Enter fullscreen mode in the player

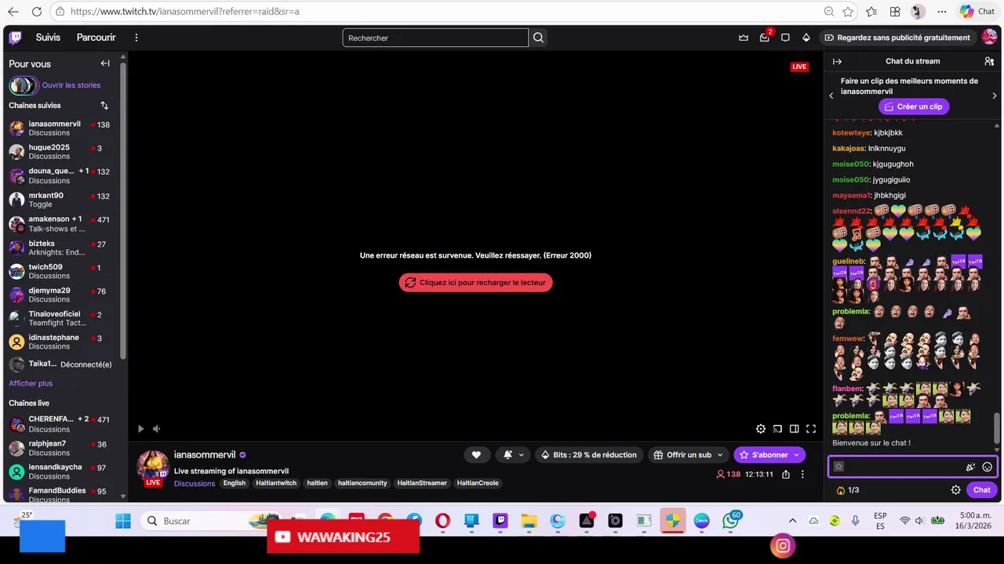811,428
